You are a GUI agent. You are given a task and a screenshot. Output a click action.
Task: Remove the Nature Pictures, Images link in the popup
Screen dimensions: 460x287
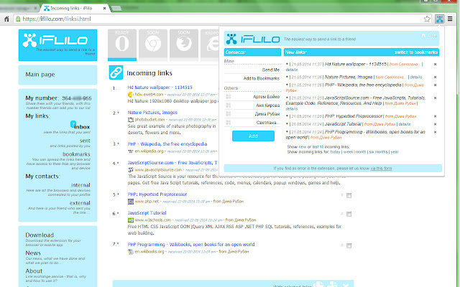pos(435,77)
